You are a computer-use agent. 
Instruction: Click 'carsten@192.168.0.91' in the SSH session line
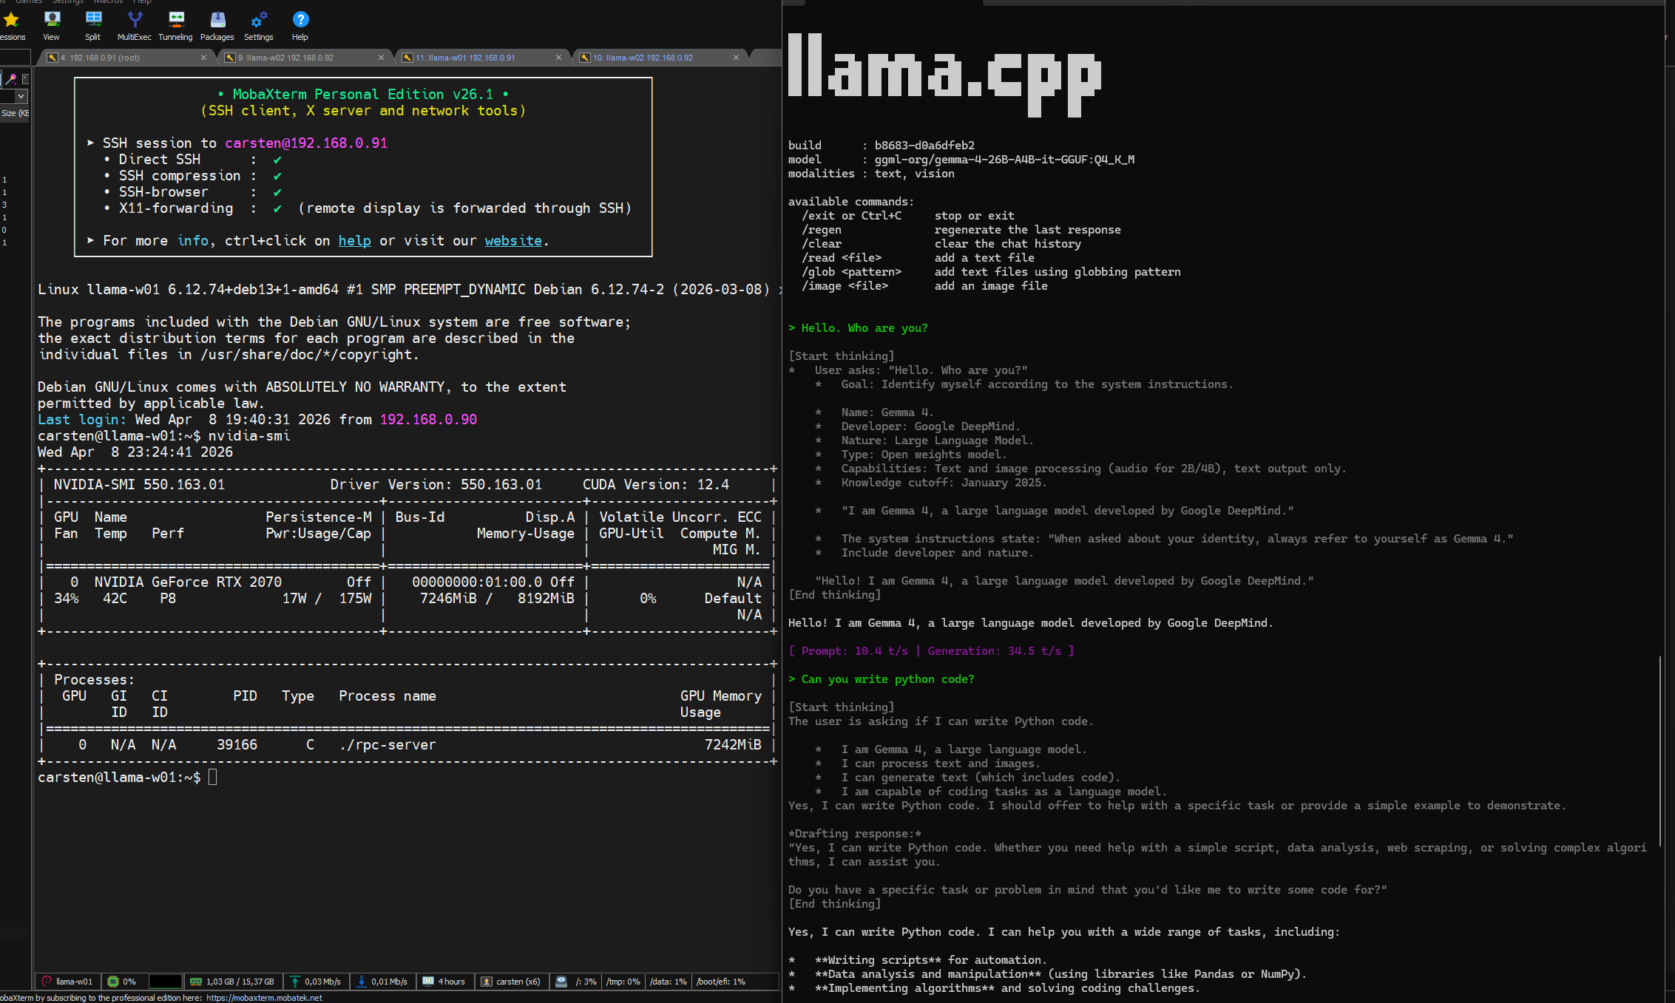[306, 143]
